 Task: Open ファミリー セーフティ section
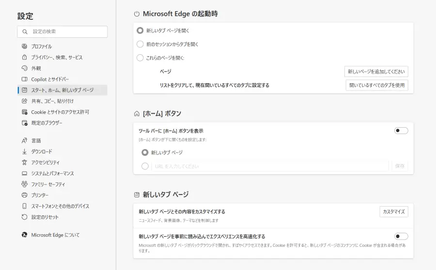pos(62,184)
